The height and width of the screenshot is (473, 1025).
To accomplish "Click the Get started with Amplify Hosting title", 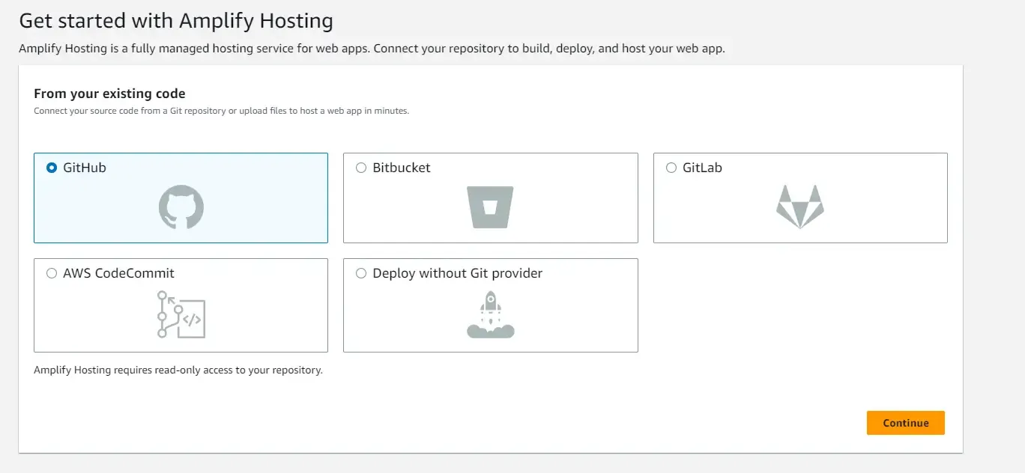I will (x=175, y=21).
